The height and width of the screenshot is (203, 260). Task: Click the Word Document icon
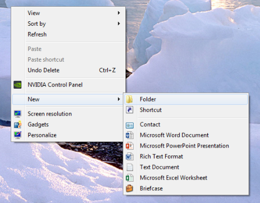tap(130, 135)
